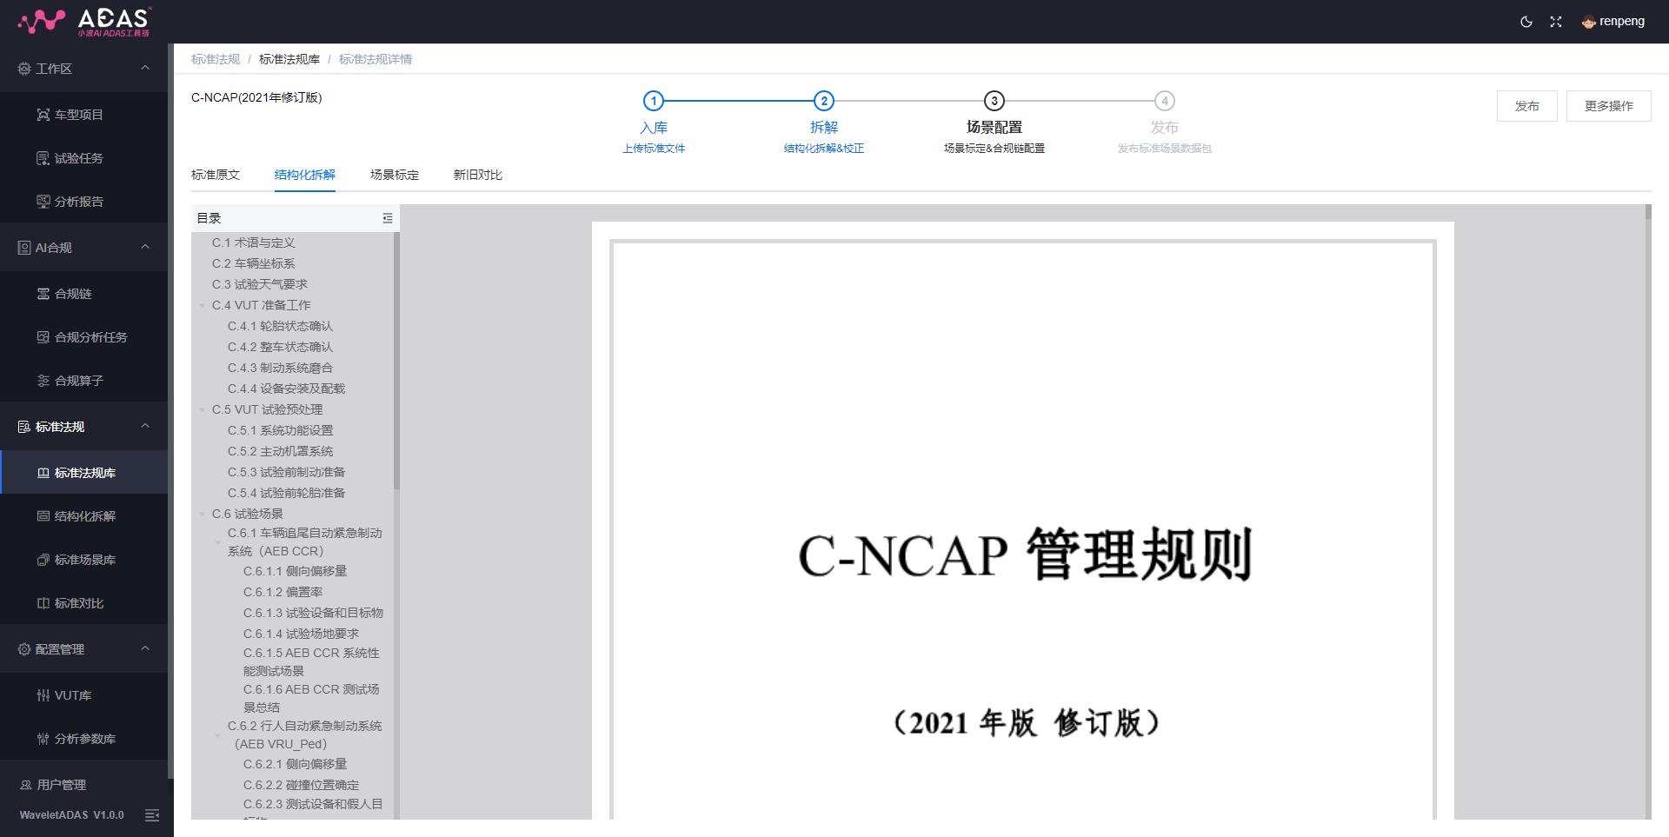Switch to 标准原文 tab

(x=216, y=175)
